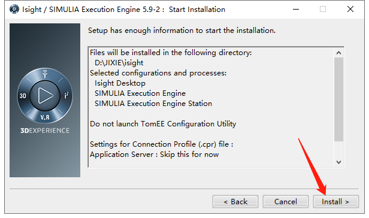Click the i quadrant of the compass

[x=66, y=95]
